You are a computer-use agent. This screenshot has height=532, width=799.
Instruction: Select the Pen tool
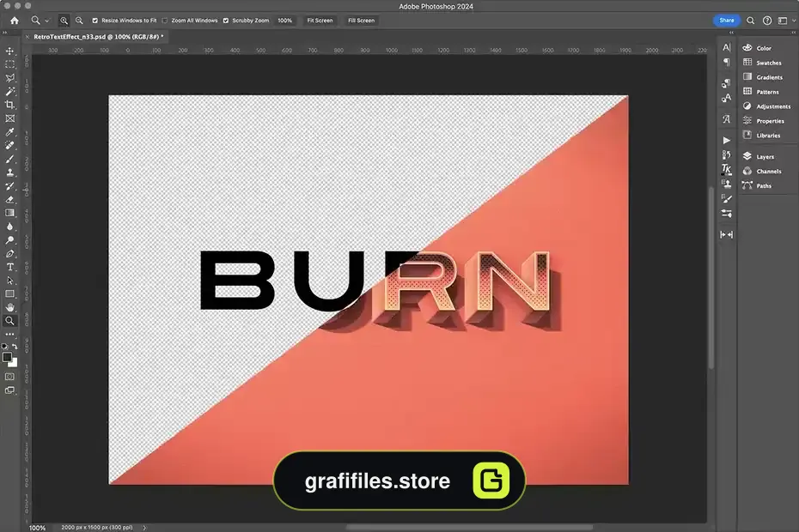click(9, 253)
